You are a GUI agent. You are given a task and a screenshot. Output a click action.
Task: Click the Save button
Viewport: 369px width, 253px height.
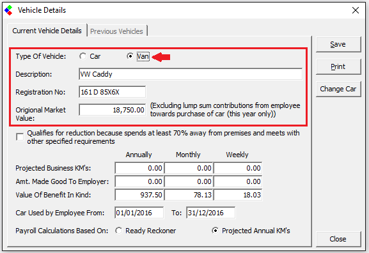point(338,44)
